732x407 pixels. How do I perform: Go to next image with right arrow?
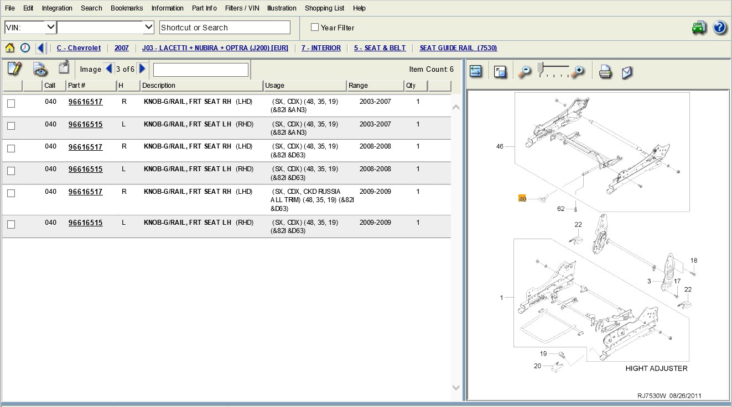(x=143, y=69)
